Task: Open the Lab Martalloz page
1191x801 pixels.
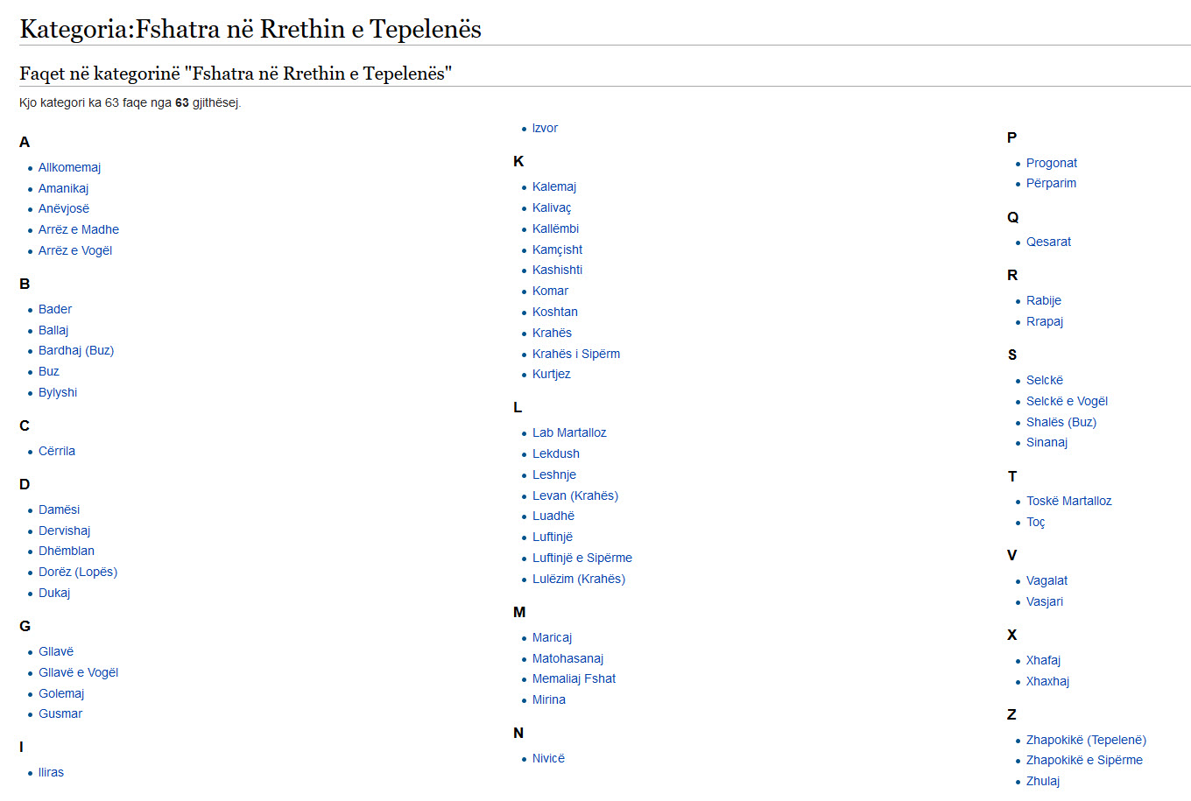Action: click(x=568, y=432)
